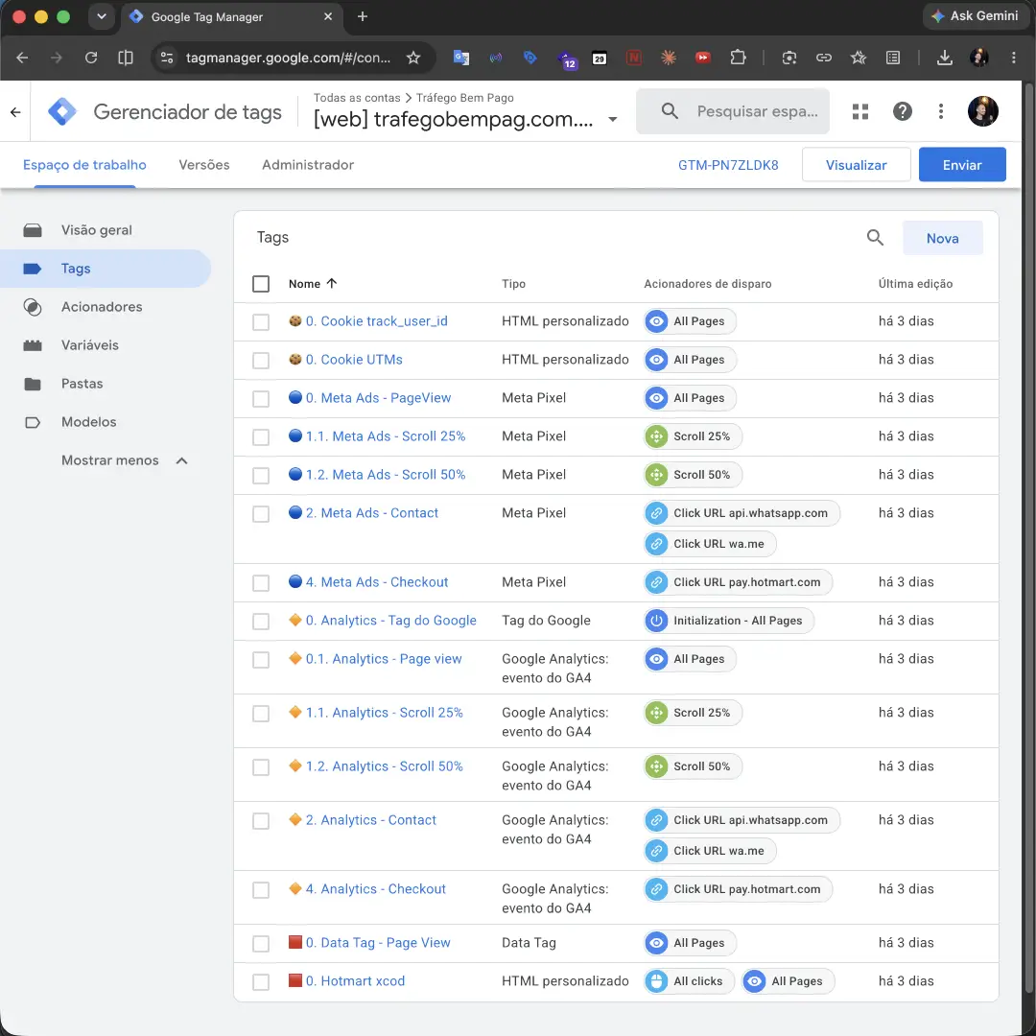Reload the page with browser refresh icon
This screenshot has height=1036, width=1036.
(x=91, y=58)
